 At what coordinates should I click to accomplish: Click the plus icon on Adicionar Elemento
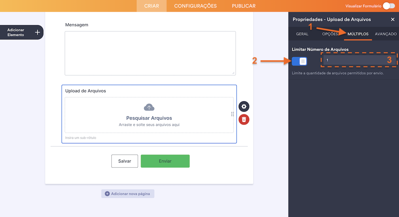click(37, 32)
